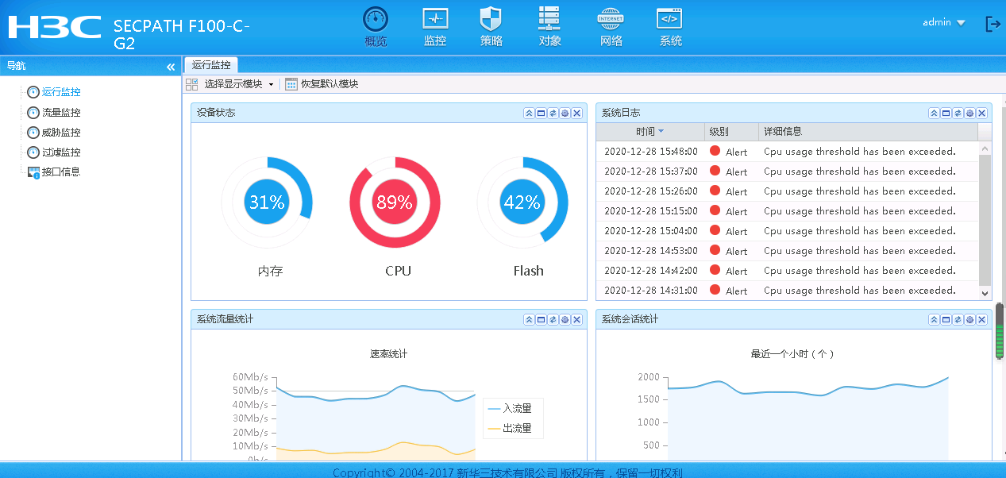Screen dimensions: 1006x478
Task: Refresh the 系统日志 panel
Action: pyautogui.click(x=958, y=114)
